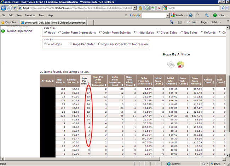Open the Page menu dropdown
This screenshot has width=230, height=166.
pyautogui.click(x=205, y=22)
